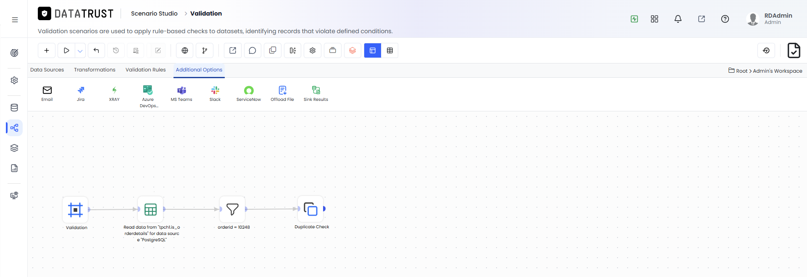Screen dimensions: 807x277
Task: Select the orderid = 10248 filter node
Action: click(232, 209)
